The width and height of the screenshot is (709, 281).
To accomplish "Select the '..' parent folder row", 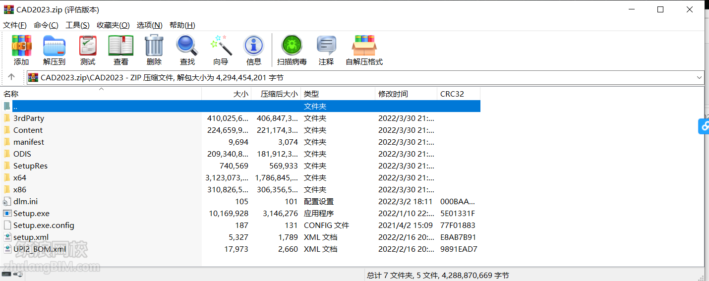I will click(240, 106).
